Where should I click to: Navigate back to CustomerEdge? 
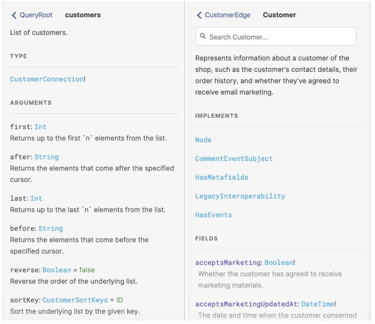coord(224,15)
